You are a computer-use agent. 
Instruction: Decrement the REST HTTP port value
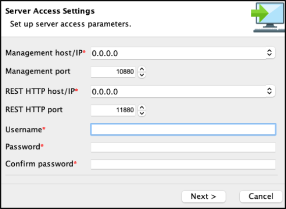click(142, 113)
